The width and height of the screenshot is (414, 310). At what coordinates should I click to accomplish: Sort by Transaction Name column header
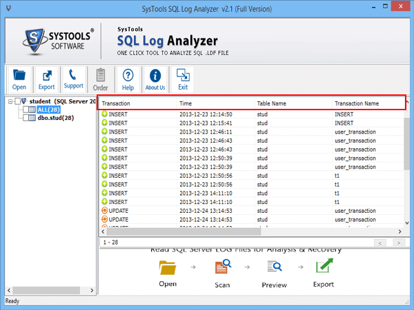coord(368,103)
